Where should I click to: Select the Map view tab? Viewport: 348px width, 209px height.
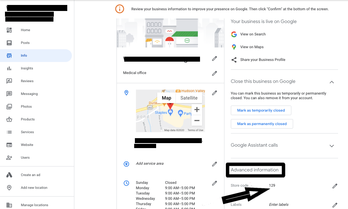pyautogui.click(x=166, y=98)
